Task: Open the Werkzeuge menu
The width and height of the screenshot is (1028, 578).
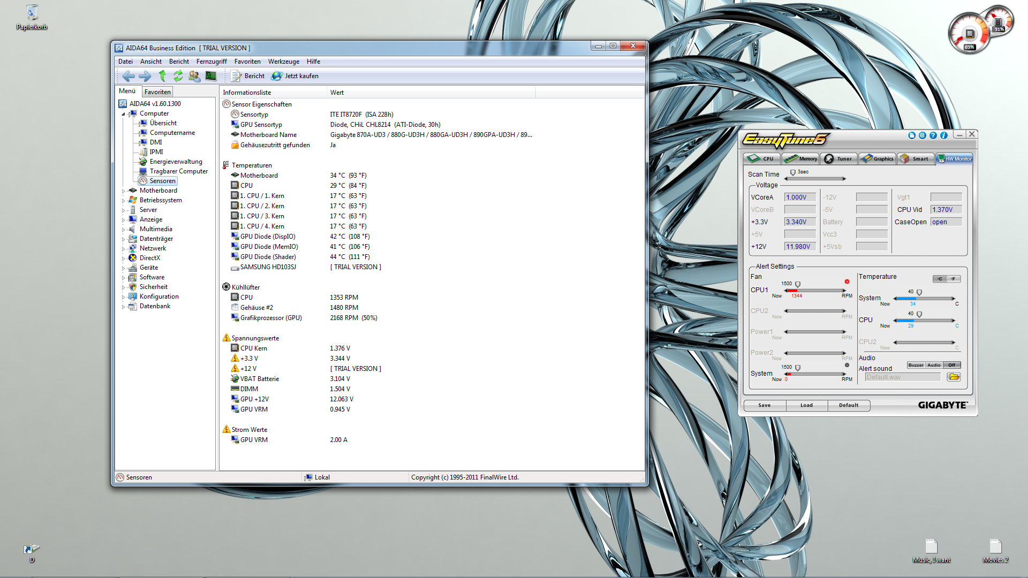Action: click(x=283, y=62)
